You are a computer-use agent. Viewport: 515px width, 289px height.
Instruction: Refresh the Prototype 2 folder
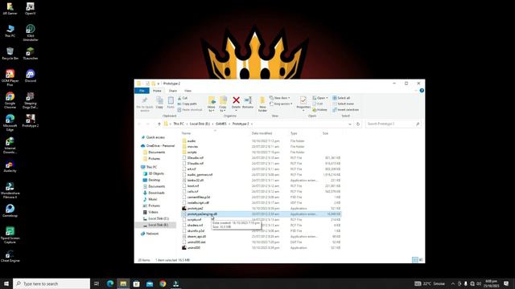[x=358, y=124]
